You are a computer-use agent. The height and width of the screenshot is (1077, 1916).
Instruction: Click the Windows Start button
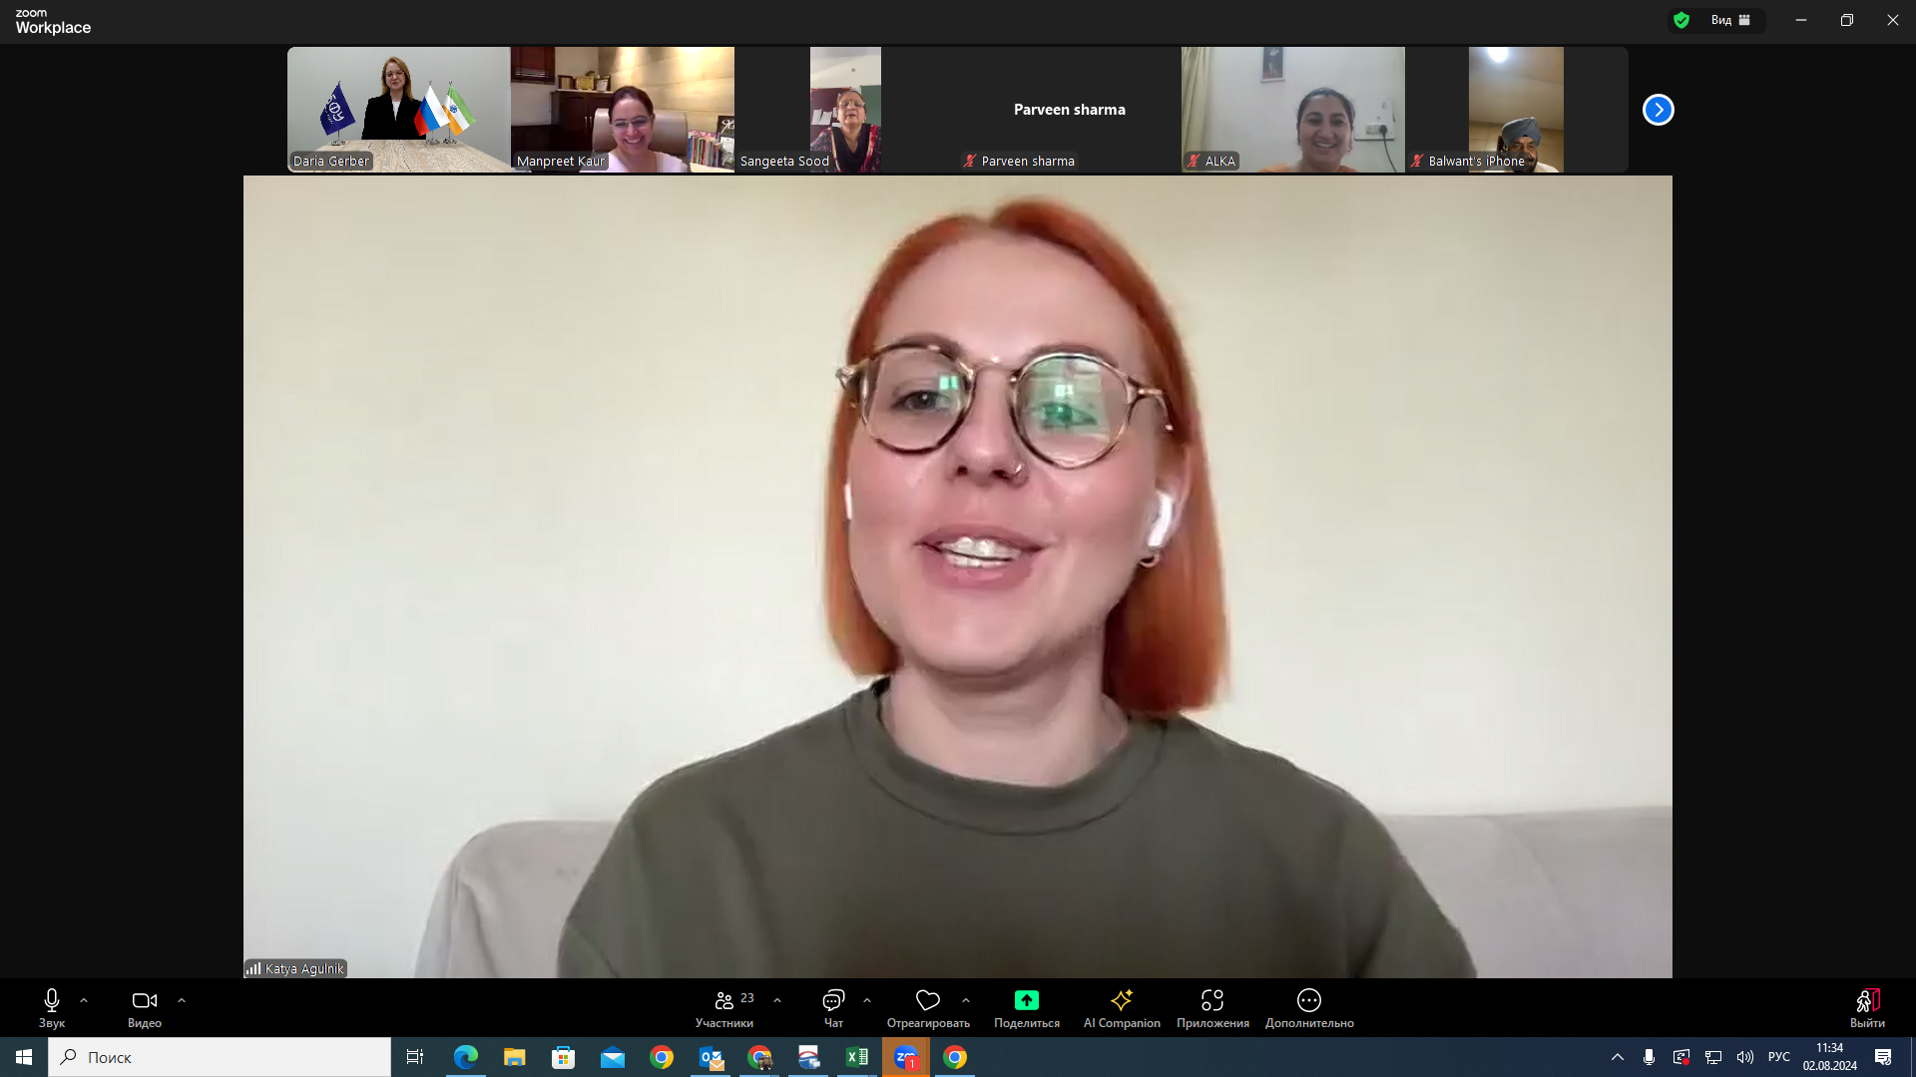pos(24,1057)
